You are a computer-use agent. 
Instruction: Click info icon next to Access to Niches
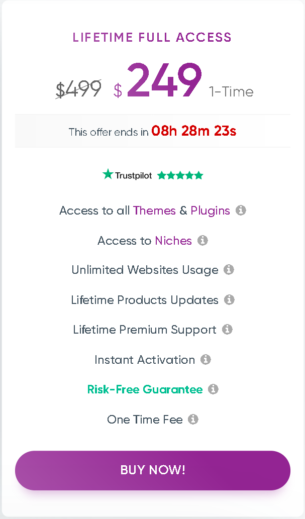pyautogui.click(x=202, y=241)
